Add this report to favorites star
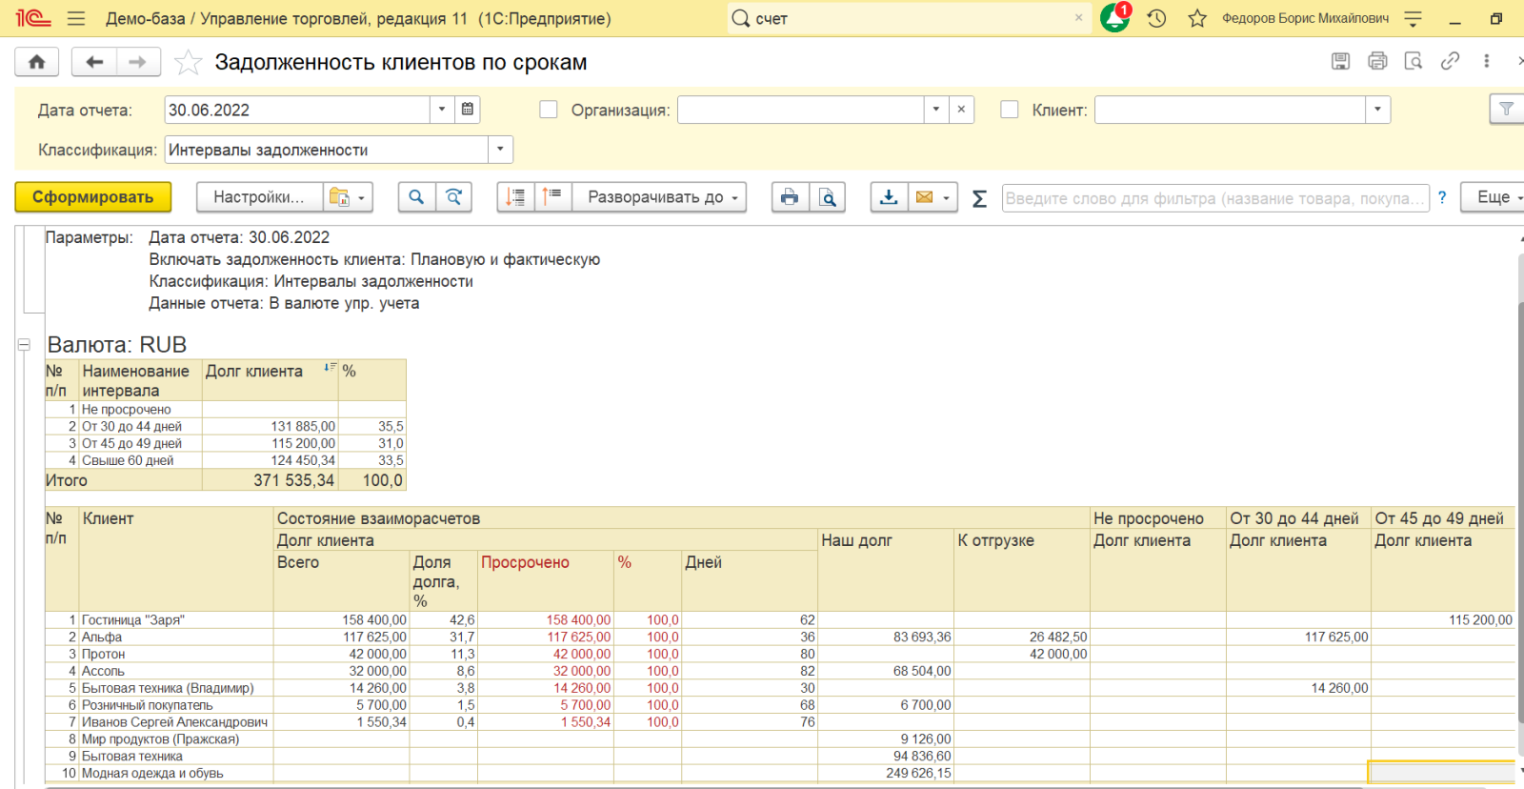 [x=189, y=63]
